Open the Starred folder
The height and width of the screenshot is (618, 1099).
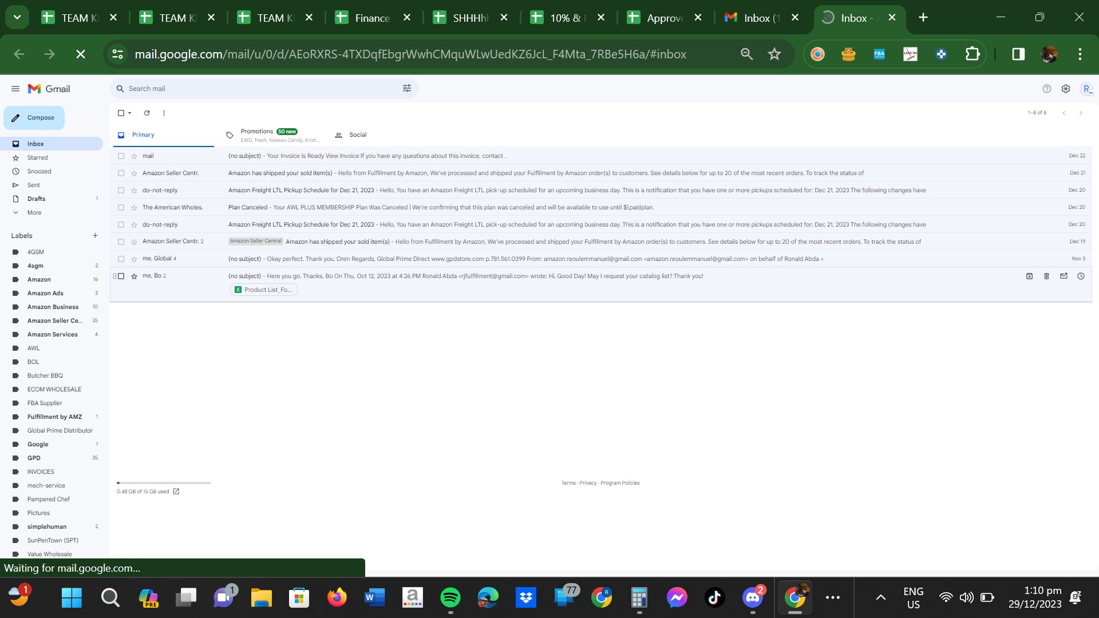(x=38, y=157)
